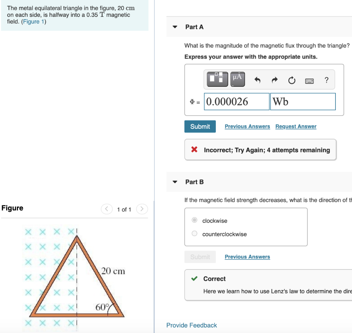Click the Wb units input field
The height and width of the screenshot is (333, 352).
pyautogui.click(x=302, y=102)
